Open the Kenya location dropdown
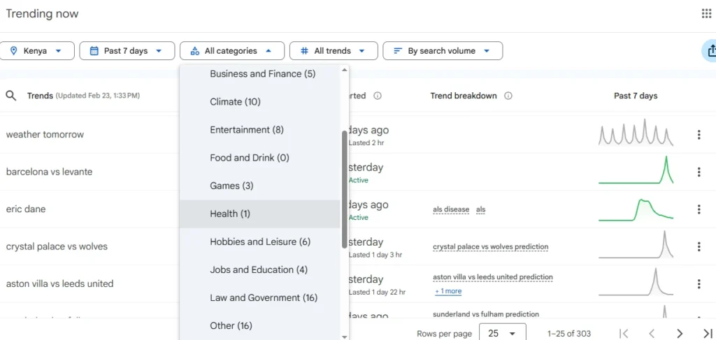The height and width of the screenshot is (340, 716). [x=36, y=51]
